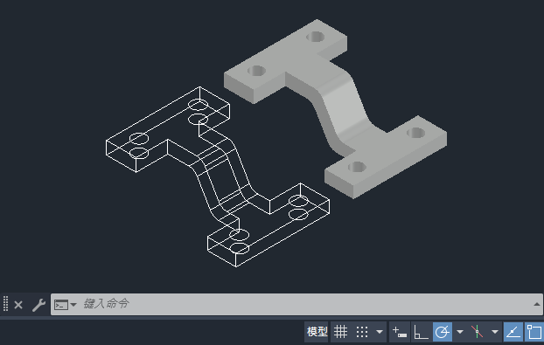
Task: Toggle the drawing grid display
Action: [340, 332]
